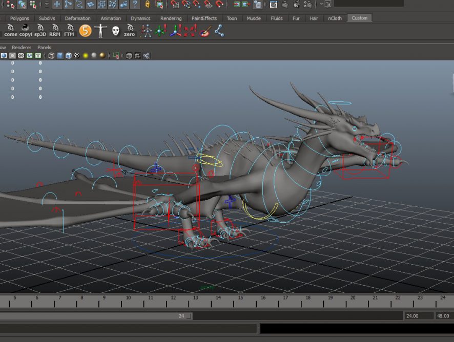Click the orange number 5 shelf icon
454x342 pixels.
tap(86, 31)
